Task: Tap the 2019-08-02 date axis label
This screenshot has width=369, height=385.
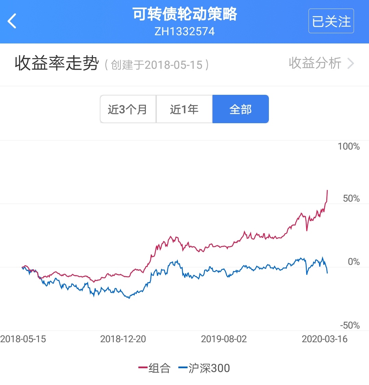Action: tap(224, 339)
